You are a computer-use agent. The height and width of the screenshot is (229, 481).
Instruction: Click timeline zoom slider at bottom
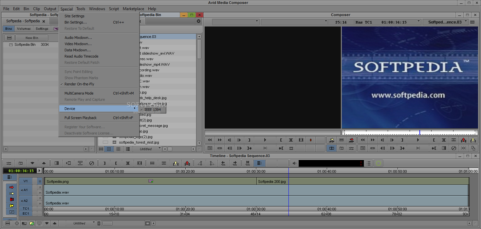coord(107,223)
